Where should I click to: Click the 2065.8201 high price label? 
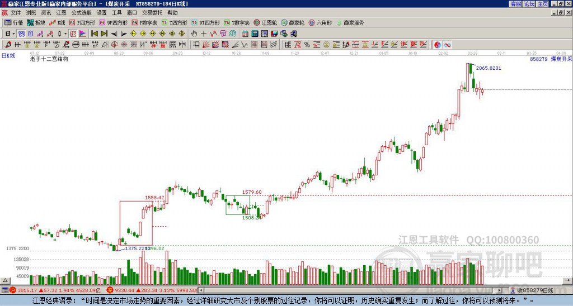tap(489, 68)
